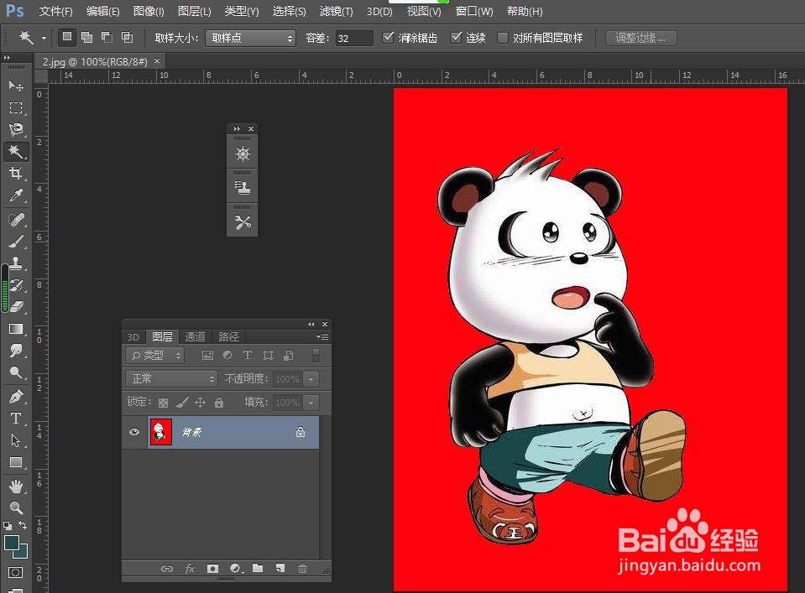Screen dimensions: 805x593
Task: Open the Add New Layer icon
Action: (280, 569)
